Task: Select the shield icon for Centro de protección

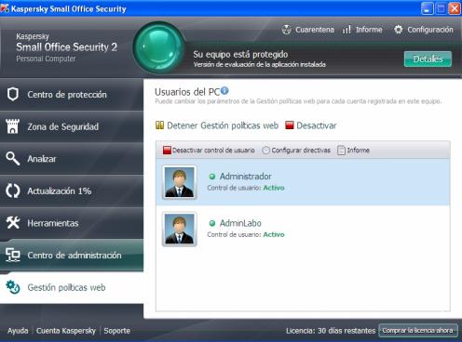Action: pyautogui.click(x=13, y=94)
